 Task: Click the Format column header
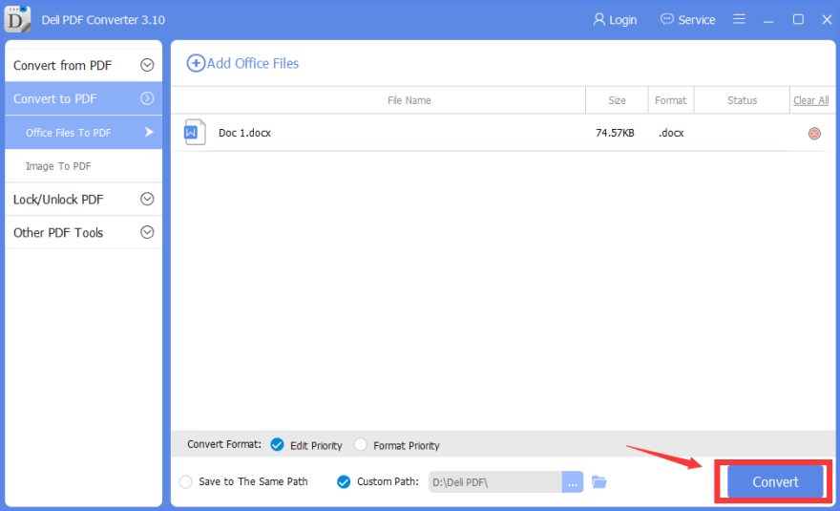click(x=670, y=100)
